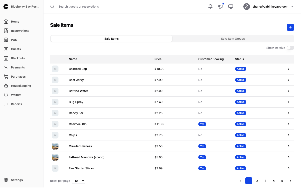The height and width of the screenshot is (193, 301).
Task: Click the Crawler Harness thumbnail image
Action: pos(55,146)
